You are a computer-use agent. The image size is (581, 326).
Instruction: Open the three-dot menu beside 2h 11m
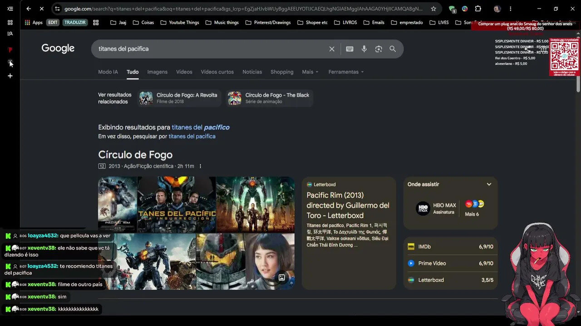200,166
